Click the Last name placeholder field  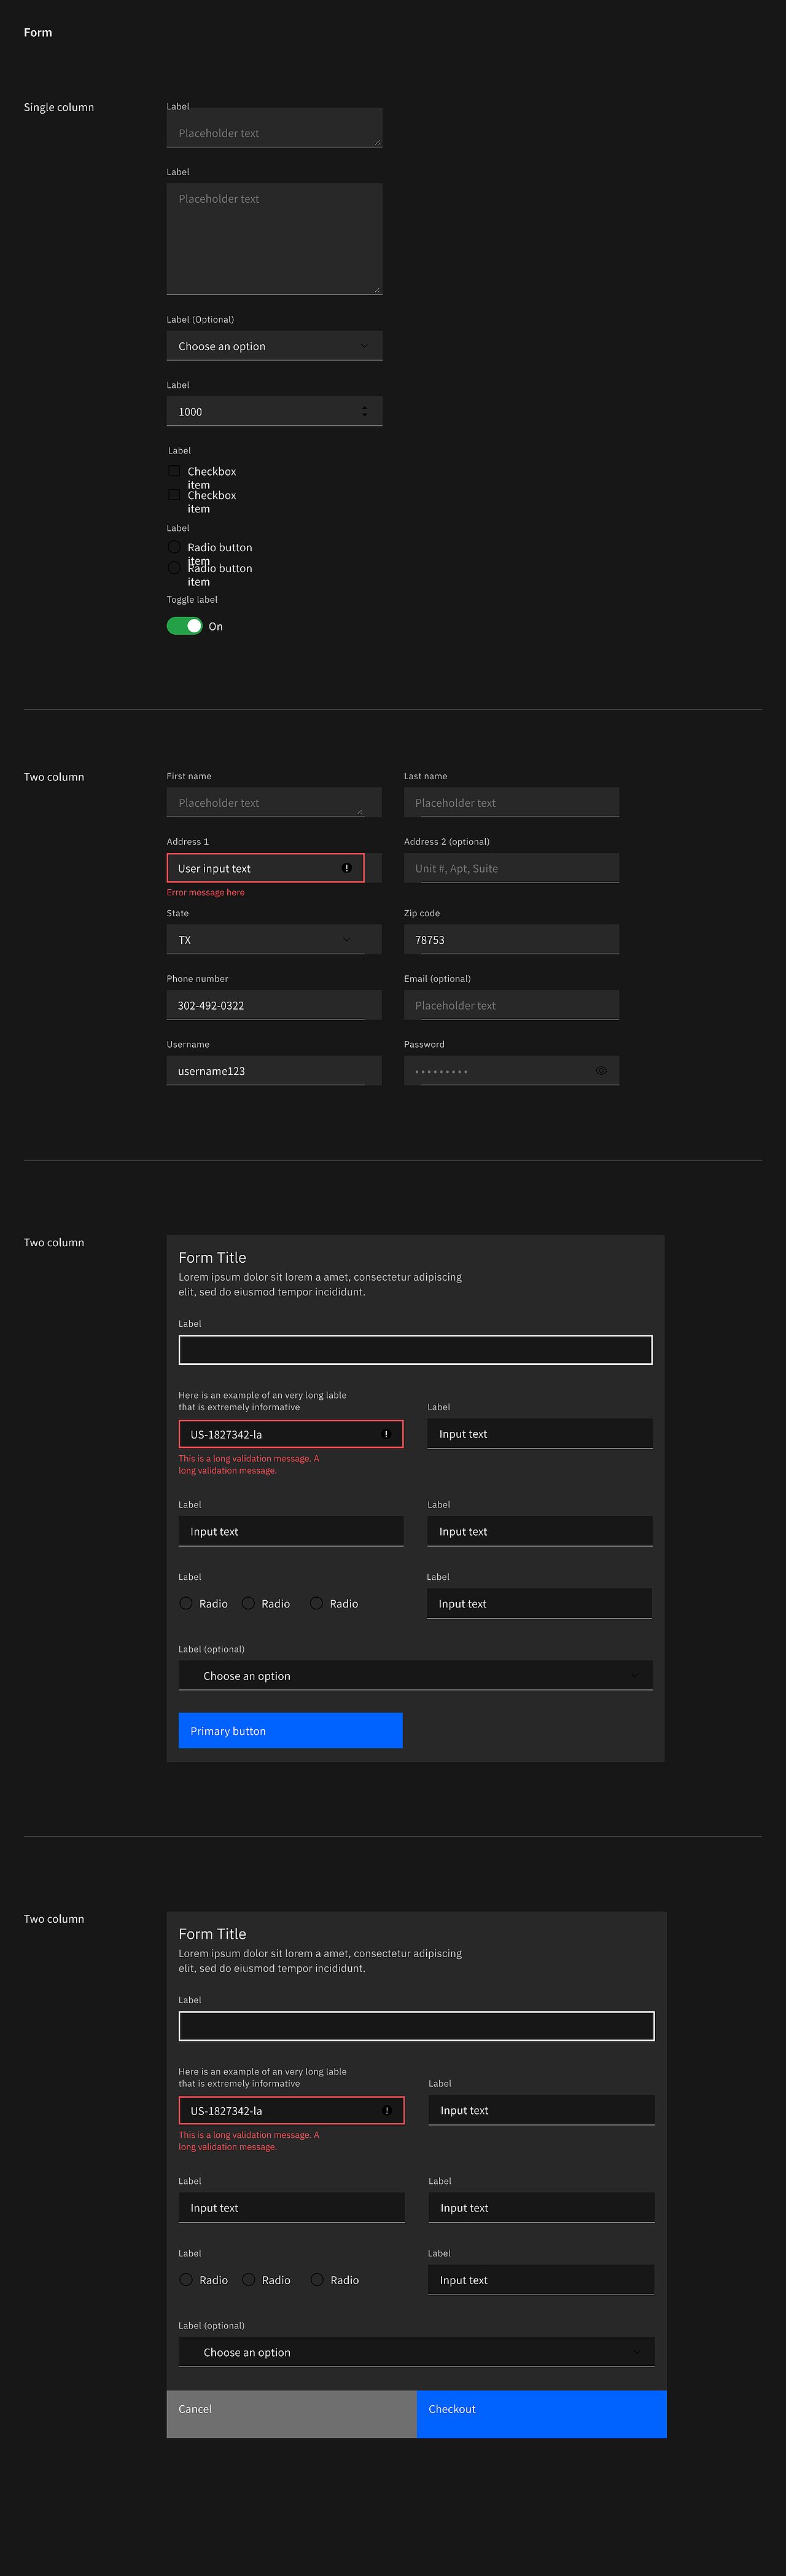510,803
